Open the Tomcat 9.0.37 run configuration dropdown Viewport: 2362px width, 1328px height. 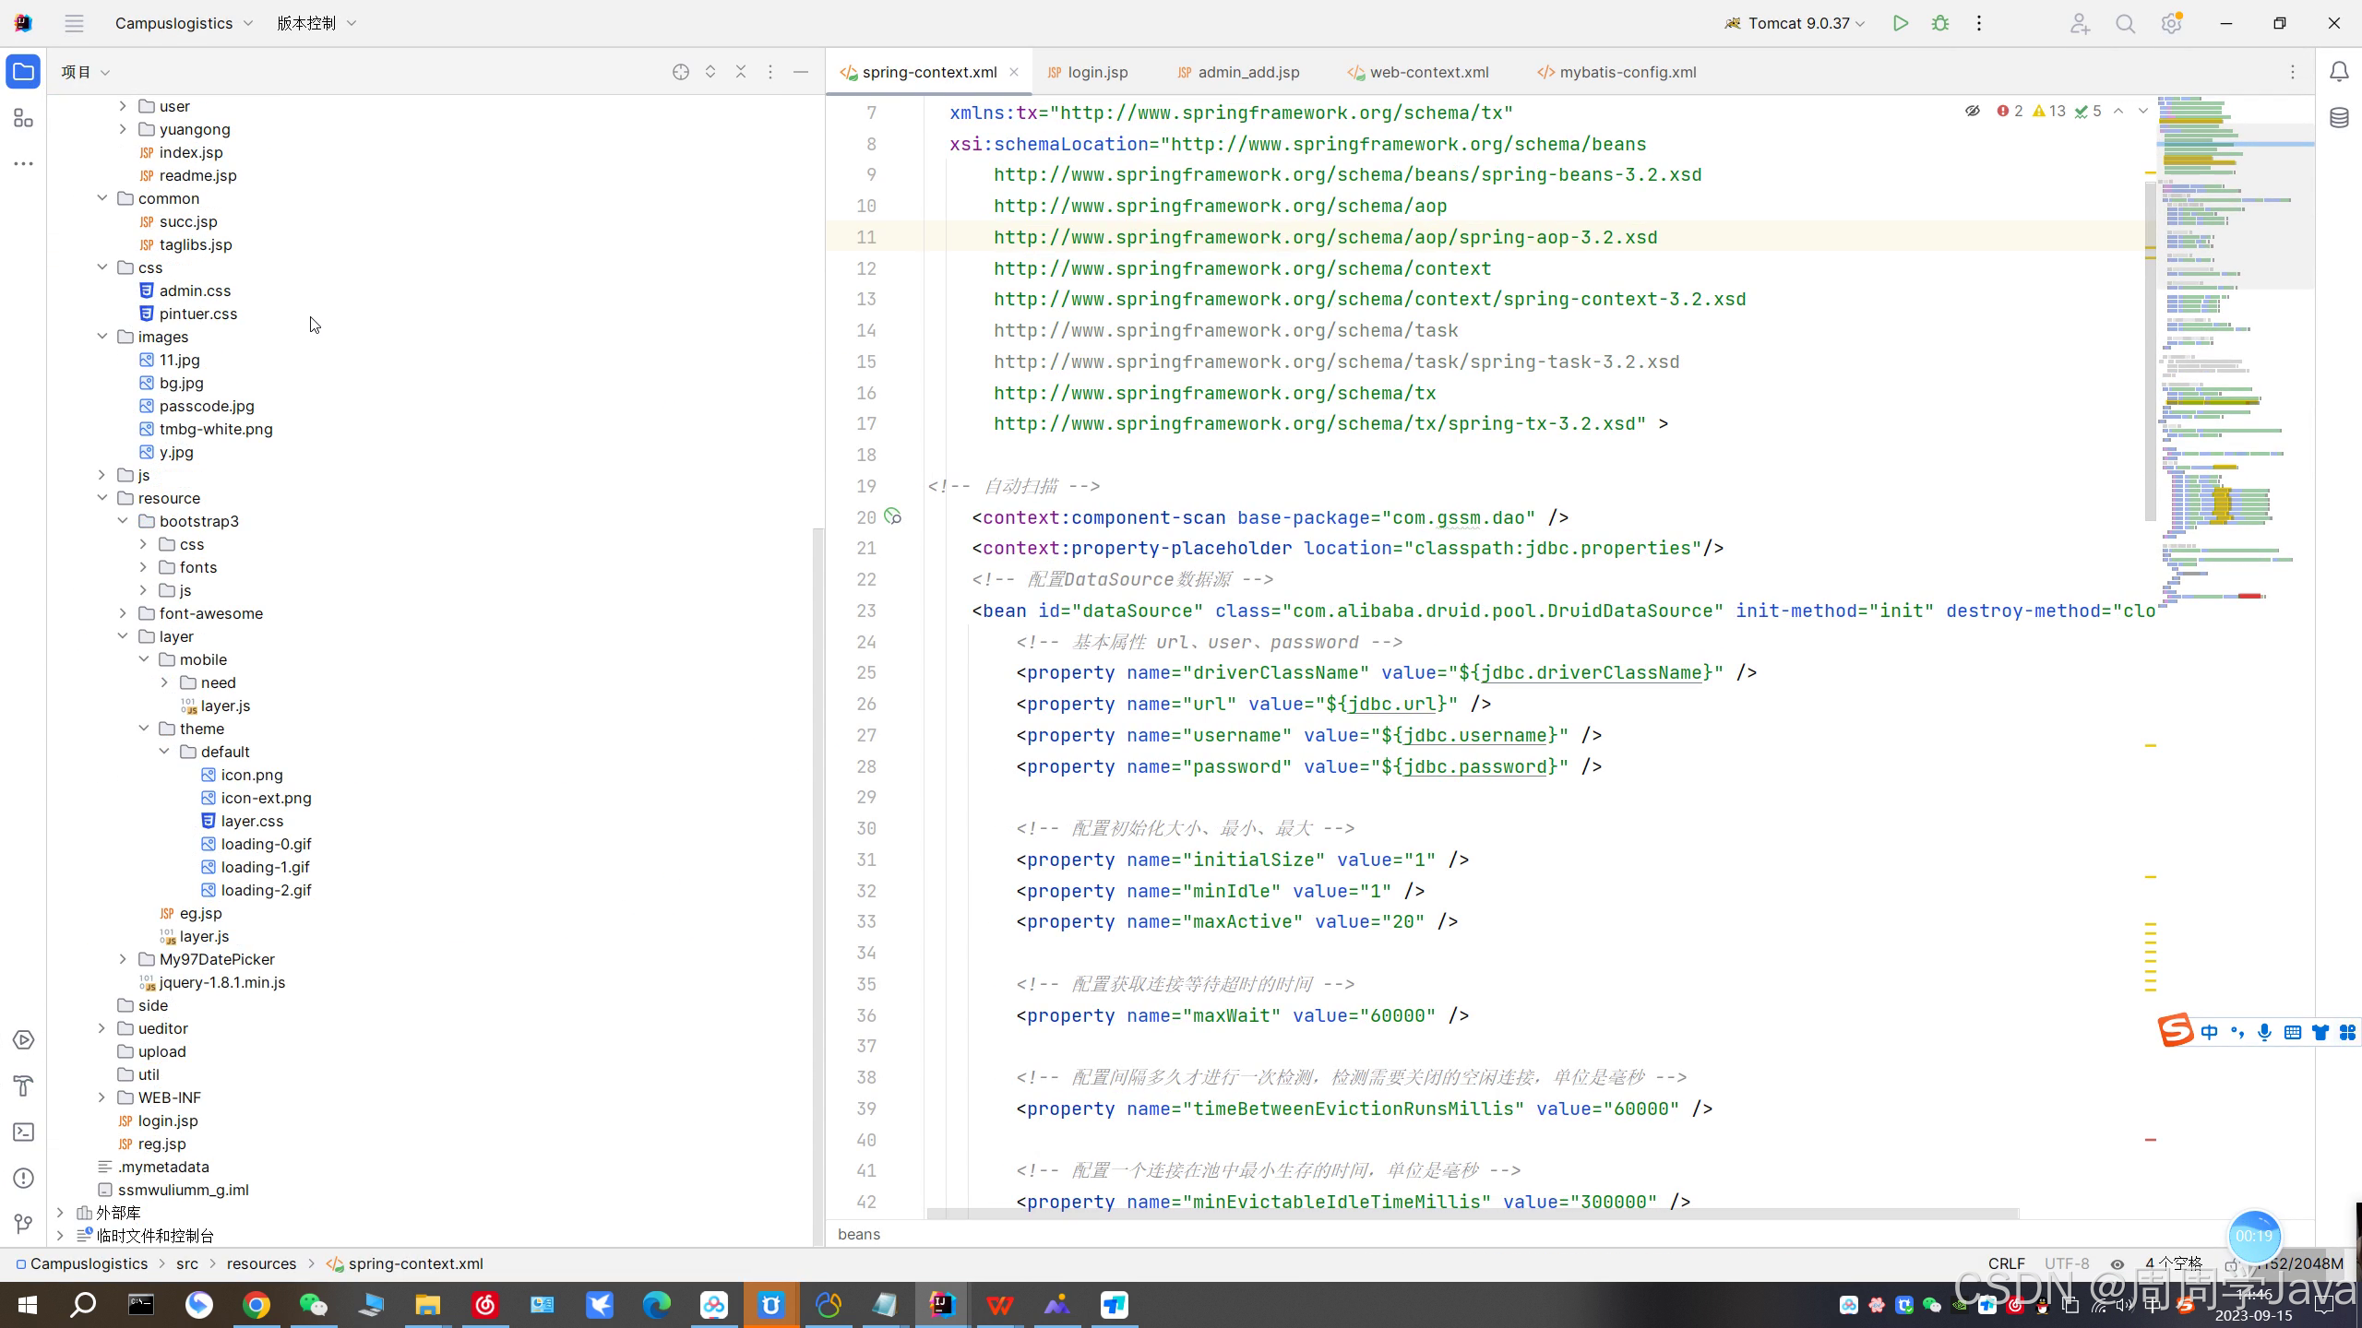point(1795,24)
